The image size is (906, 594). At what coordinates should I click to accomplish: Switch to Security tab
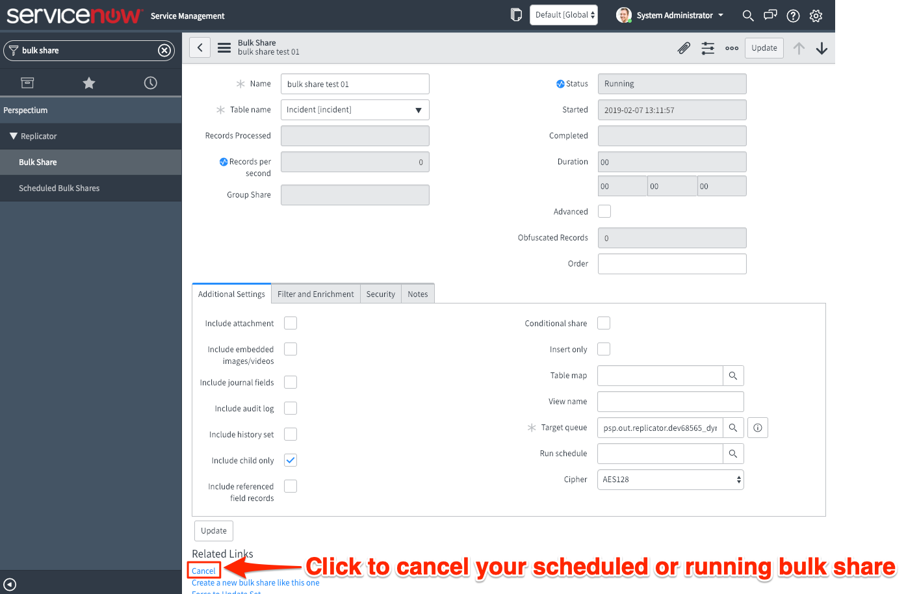(x=380, y=294)
